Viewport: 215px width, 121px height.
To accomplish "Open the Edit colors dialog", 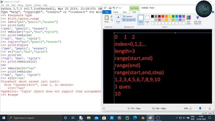I will click(188, 20).
